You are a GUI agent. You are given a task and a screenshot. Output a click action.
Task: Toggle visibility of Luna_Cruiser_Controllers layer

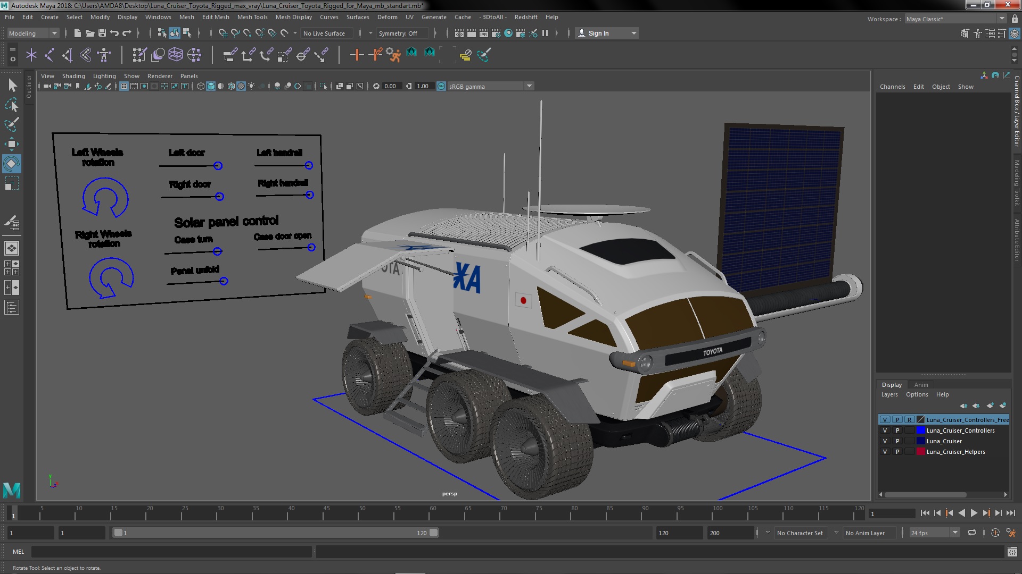(885, 430)
